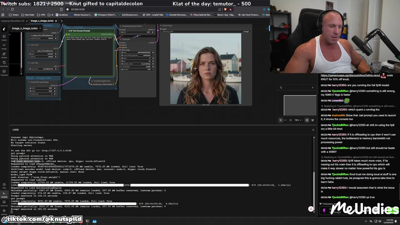Viewport: 400px width, 225px height.
Task: Toggle the Console panel button
Action: (4, 194)
